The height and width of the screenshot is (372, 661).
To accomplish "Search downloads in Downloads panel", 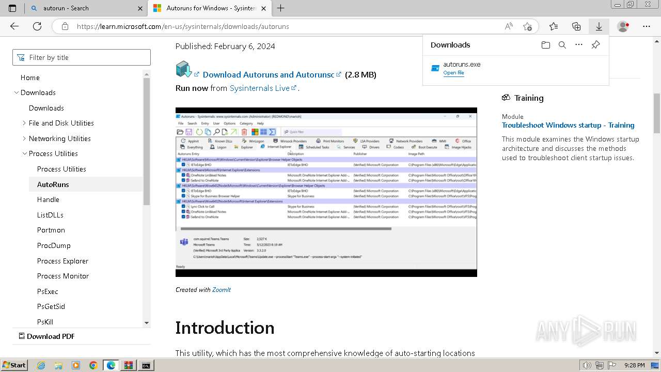I will point(562,45).
